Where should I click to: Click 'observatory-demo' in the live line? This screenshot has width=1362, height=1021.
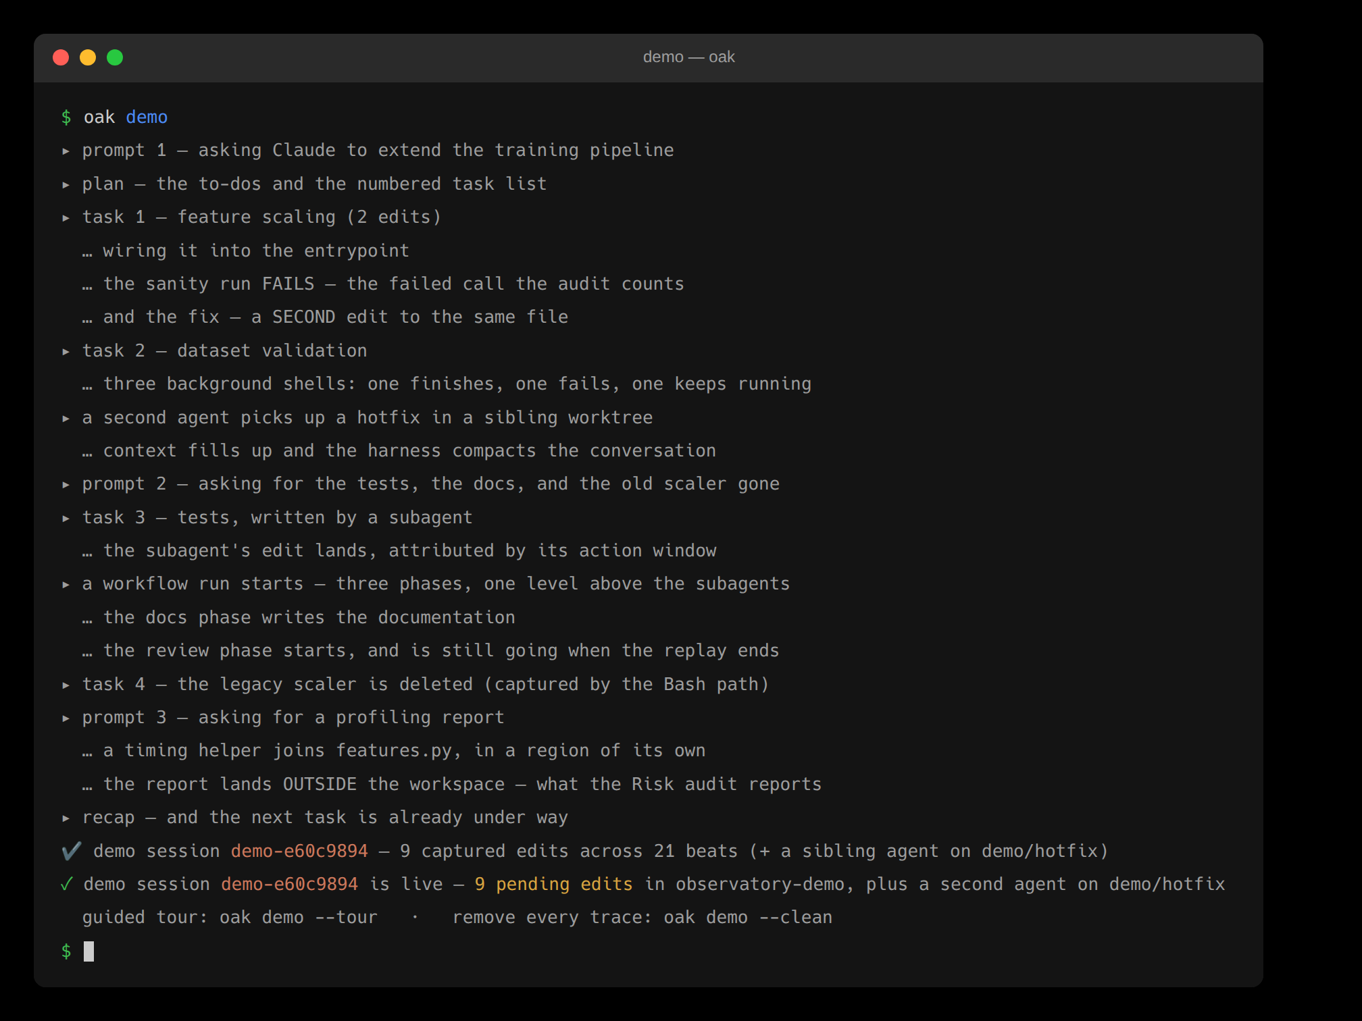click(x=761, y=884)
